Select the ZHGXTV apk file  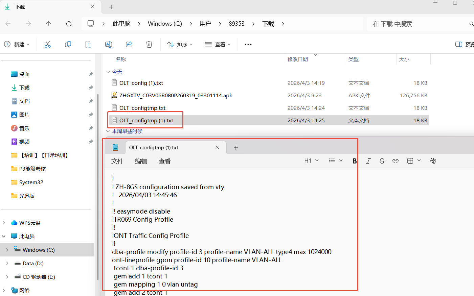176,96
